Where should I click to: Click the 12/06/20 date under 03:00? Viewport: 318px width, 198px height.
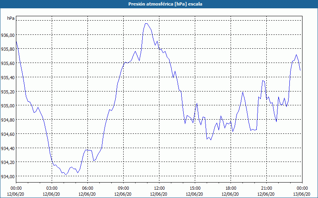[51, 194]
